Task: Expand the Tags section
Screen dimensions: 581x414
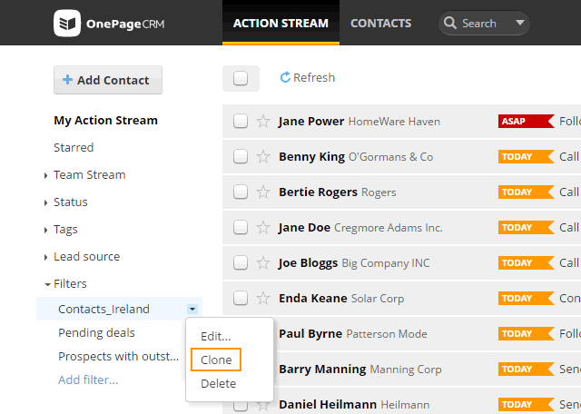Action: point(45,230)
